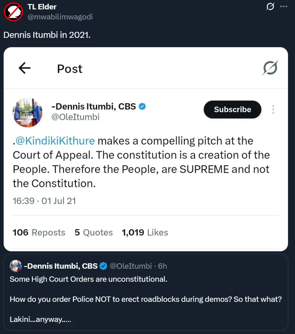View the 5 Quotes list

[x=94, y=232]
